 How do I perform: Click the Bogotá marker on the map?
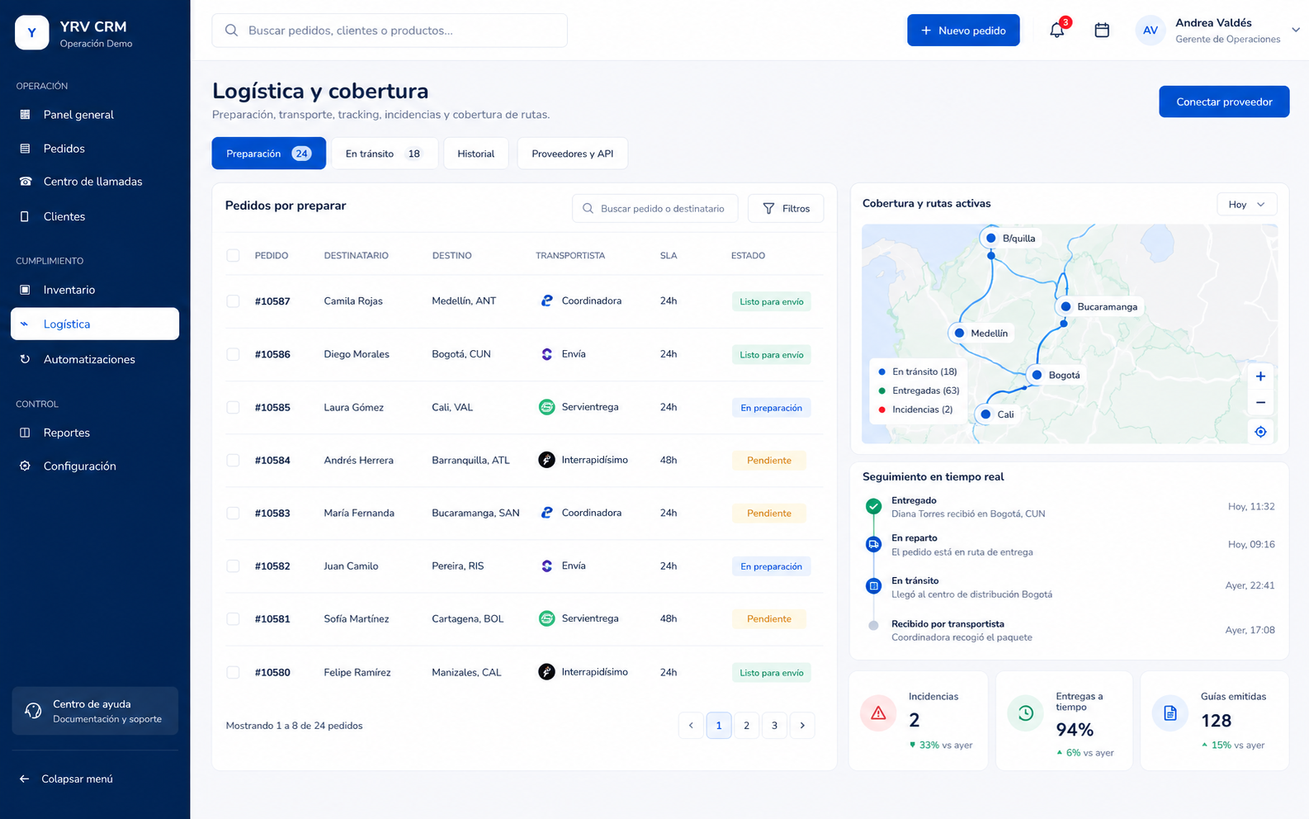pyautogui.click(x=1037, y=375)
